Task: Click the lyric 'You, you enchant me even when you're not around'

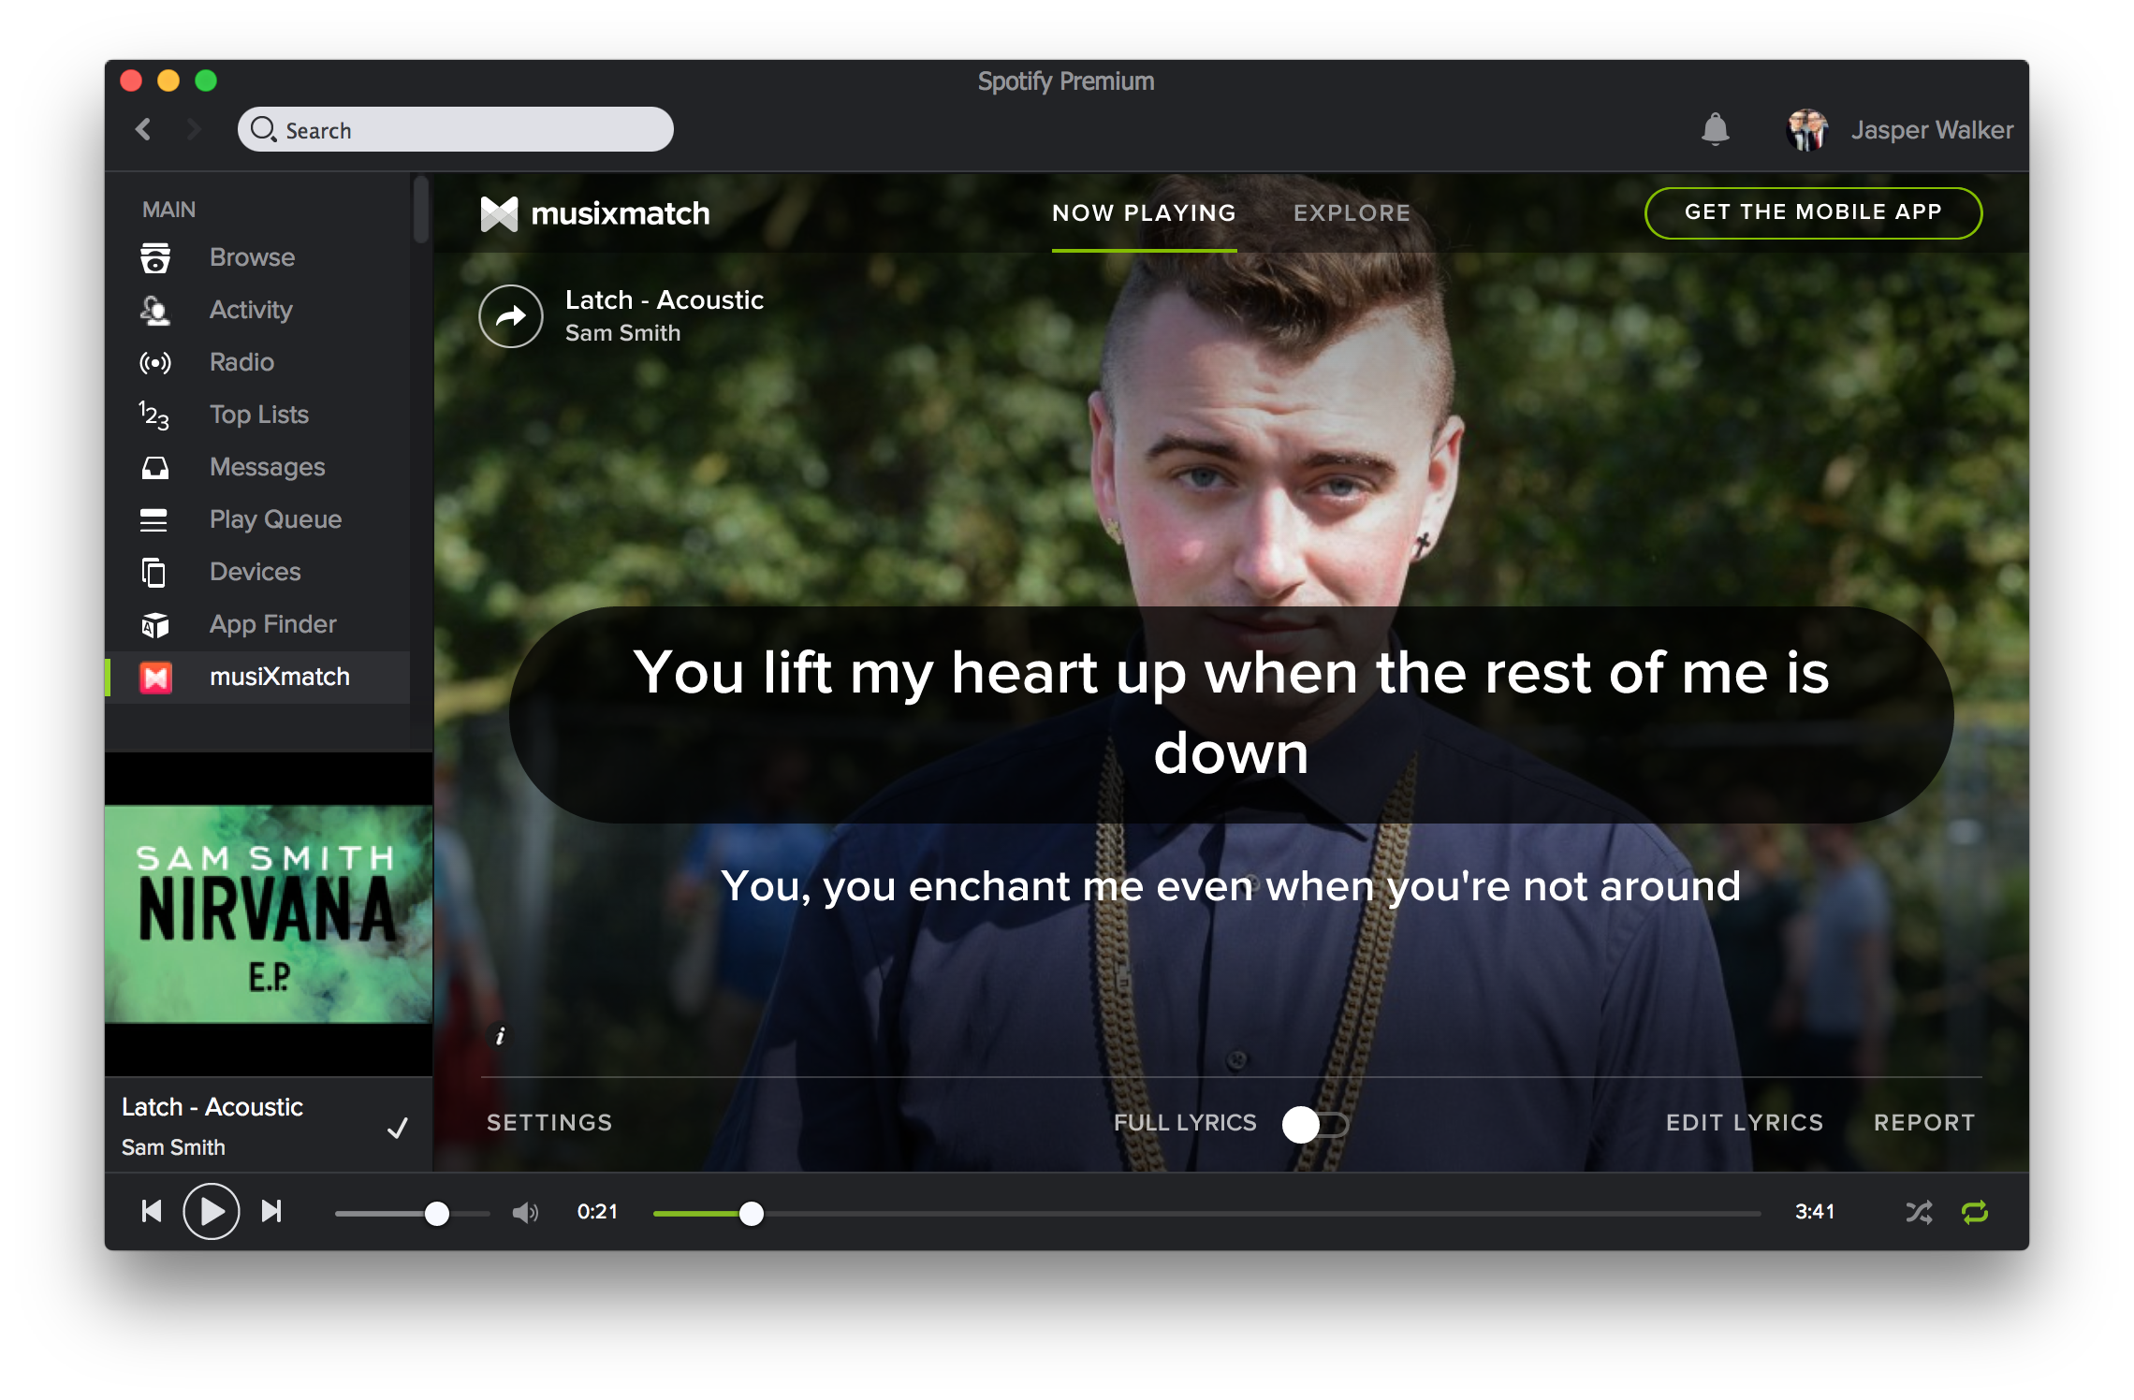Action: click(1231, 886)
